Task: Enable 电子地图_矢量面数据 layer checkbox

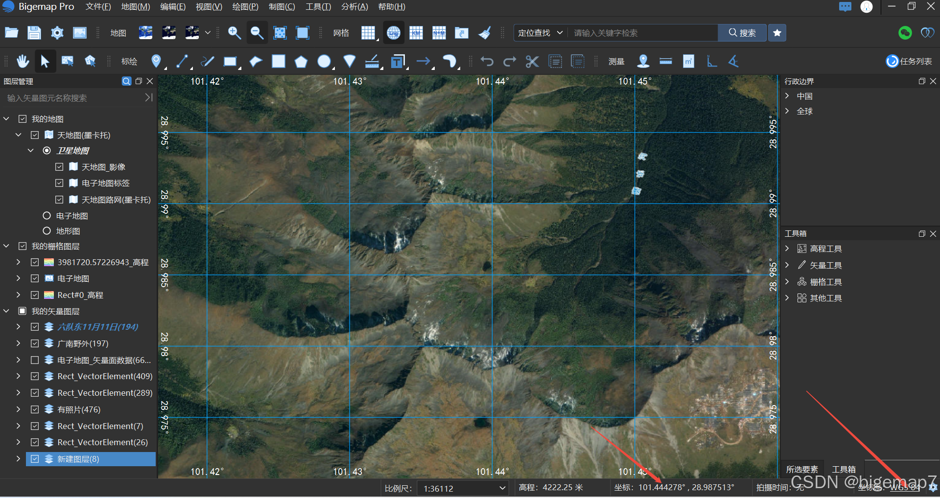Action: point(35,360)
